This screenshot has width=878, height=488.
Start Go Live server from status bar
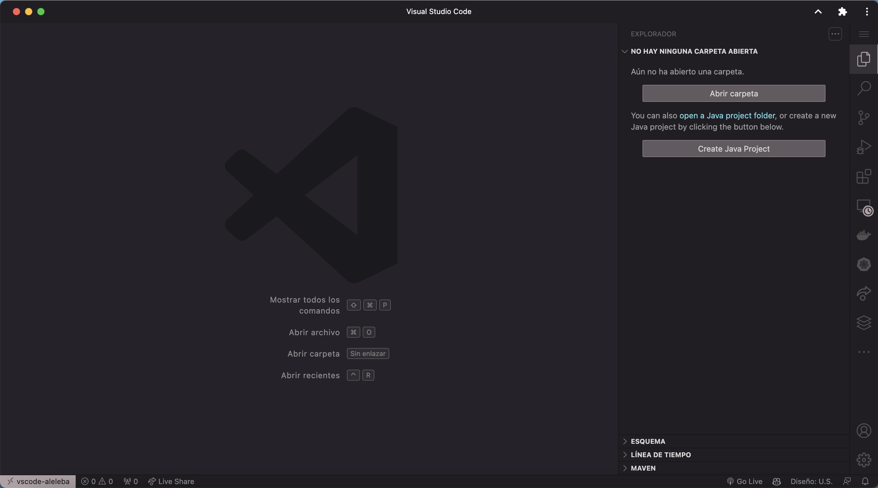(x=747, y=481)
